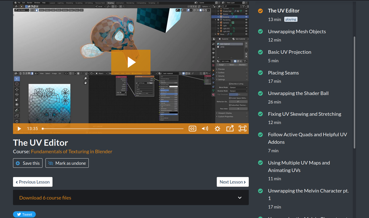The width and height of the screenshot is (369, 218).
Task: Click the large orange play button overlay
Action: [x=131, y=62]
